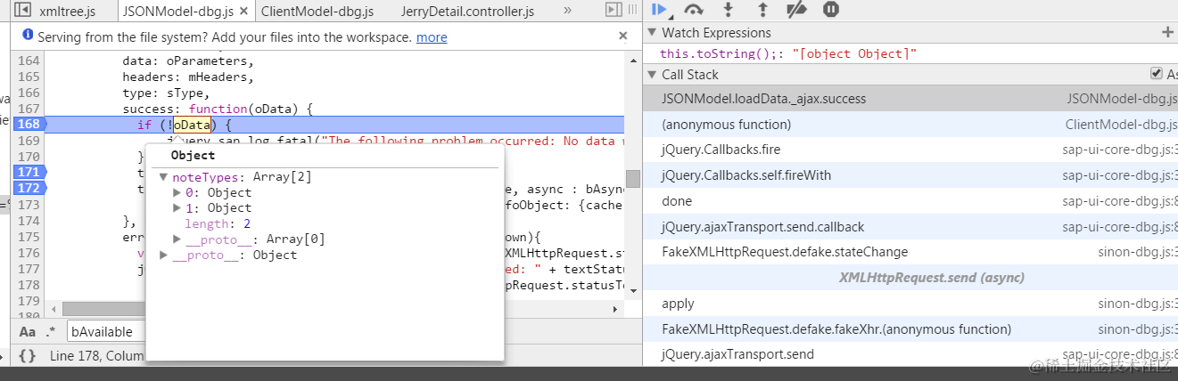Toggle the file navigator sidebar icon
1178x381 pixels.
point(23,11)
